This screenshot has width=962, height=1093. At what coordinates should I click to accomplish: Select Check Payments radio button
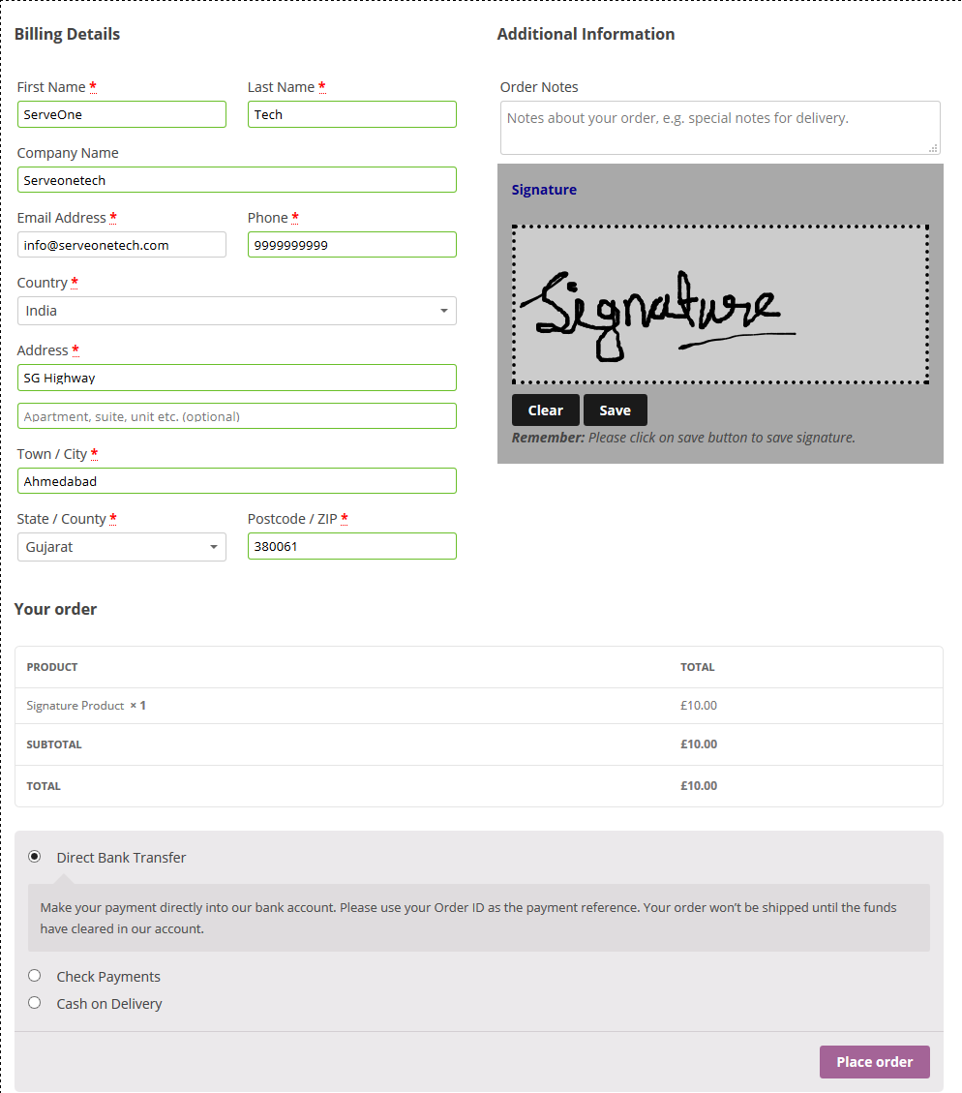(x=34, y=975)
